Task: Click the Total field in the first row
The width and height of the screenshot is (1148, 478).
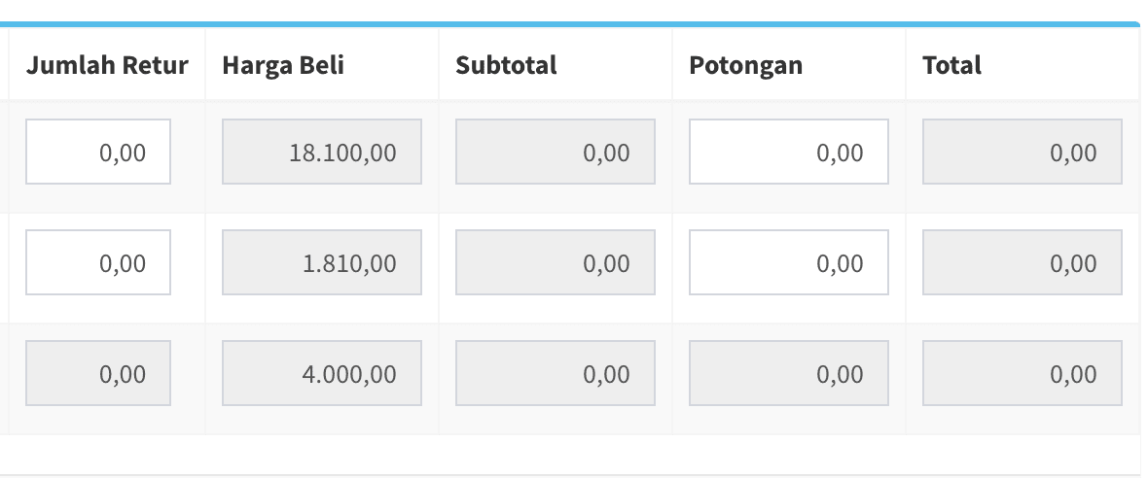Action: [x=1022, y=152]
